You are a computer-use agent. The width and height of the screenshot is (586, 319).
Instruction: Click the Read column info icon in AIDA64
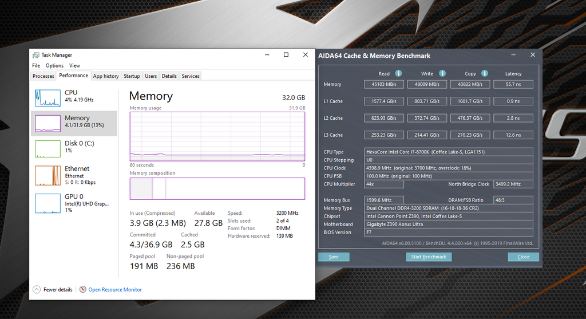398,73
